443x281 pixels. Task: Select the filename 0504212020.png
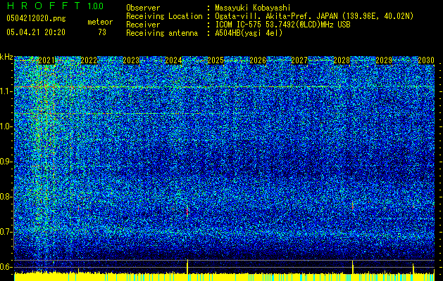(36, 18)
